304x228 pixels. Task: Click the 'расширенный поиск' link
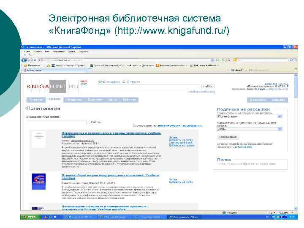coord(202,91)
